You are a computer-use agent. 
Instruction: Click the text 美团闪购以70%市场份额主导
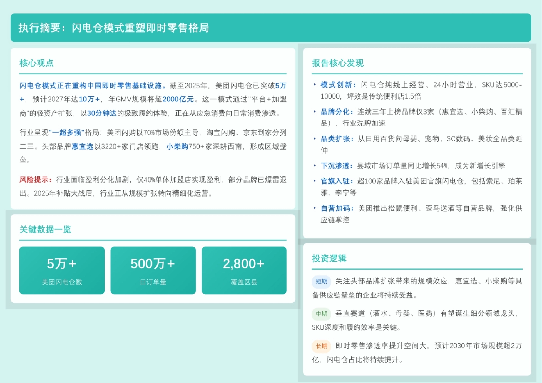(x=153, y=133)
